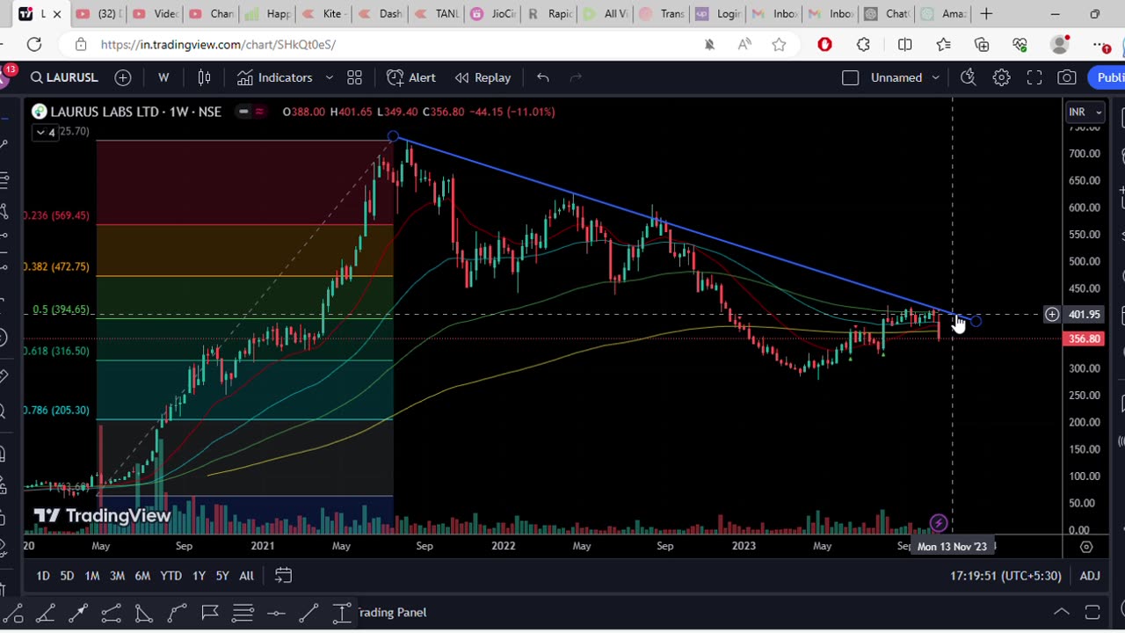The image size is (1125, 633).
Task: Select the flag mark drawing tool
Action: (210, 613)
